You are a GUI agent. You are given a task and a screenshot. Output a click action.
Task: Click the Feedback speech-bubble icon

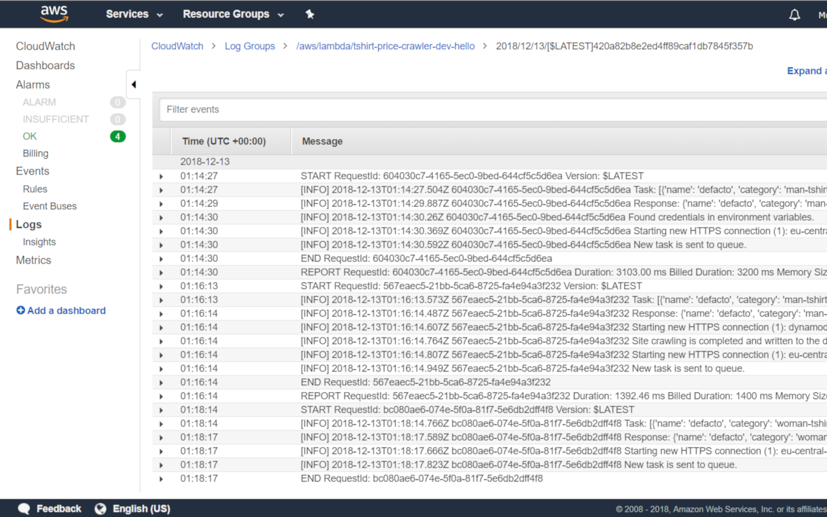(x=24, y=509)
